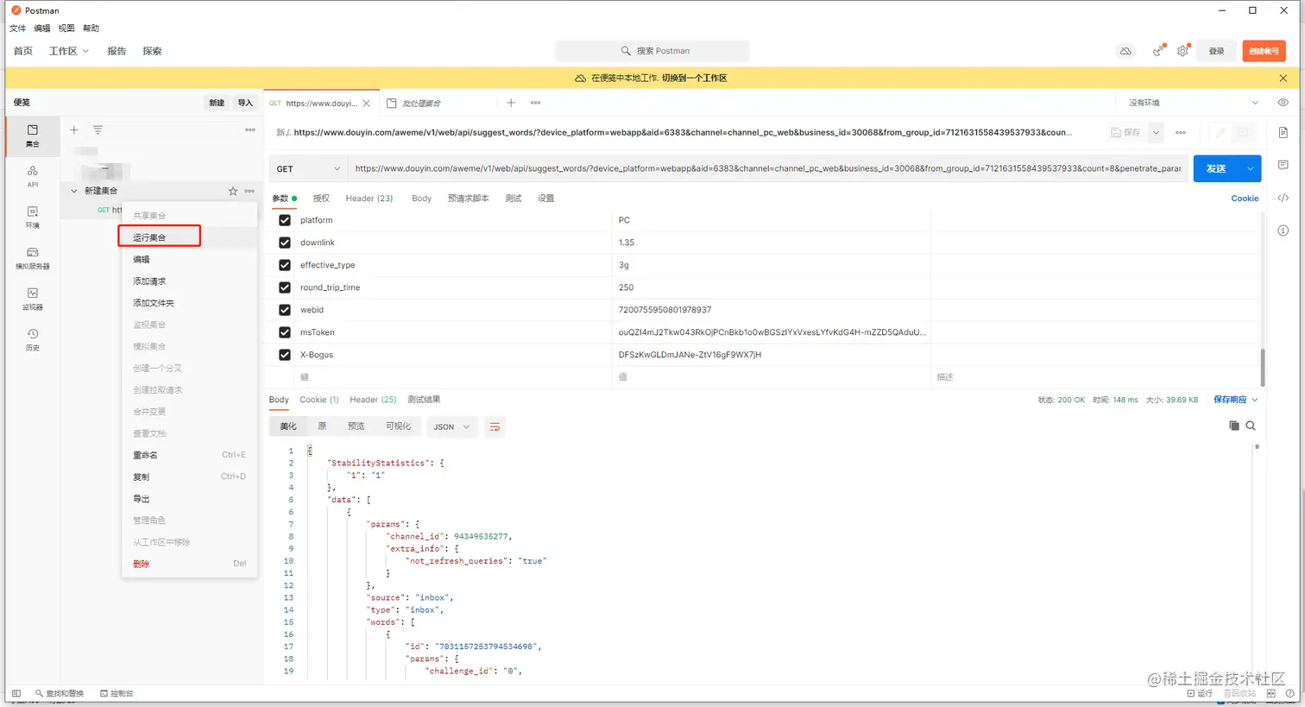The image size is (1305, 707).
Task: Open the Cookie link under Send
Action: click(x=1245, y=199)
